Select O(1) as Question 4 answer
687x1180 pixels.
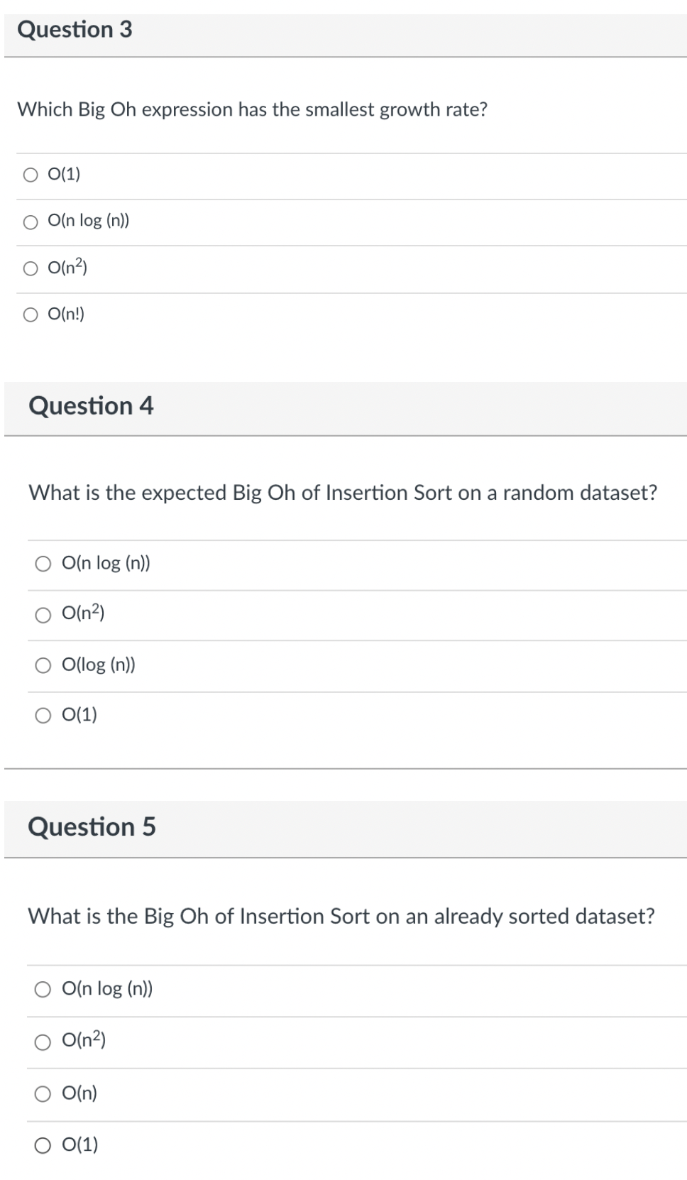click(x=43, y=716)
